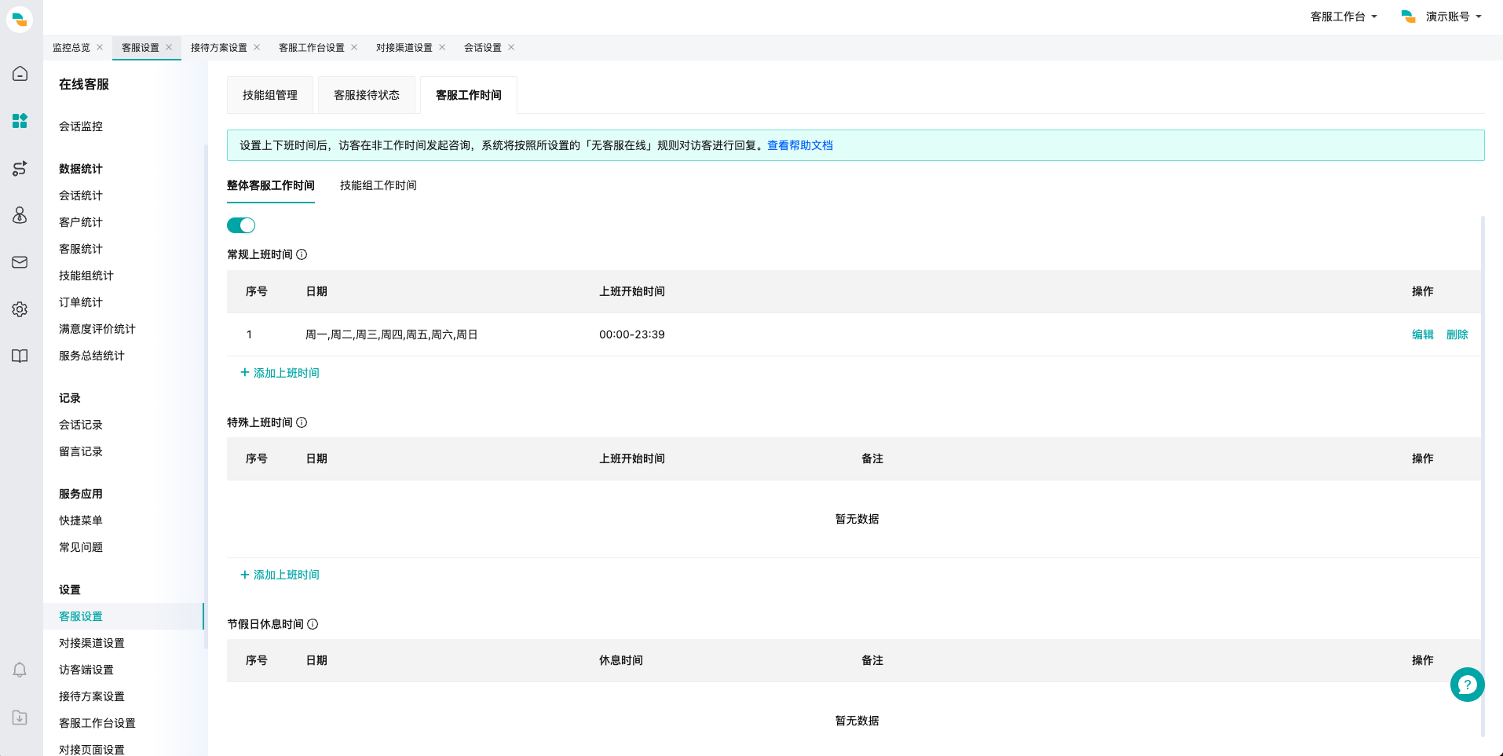Open the download inbox icon in sidebar
The image size is (1503, 756).
[x=20, y=718]
